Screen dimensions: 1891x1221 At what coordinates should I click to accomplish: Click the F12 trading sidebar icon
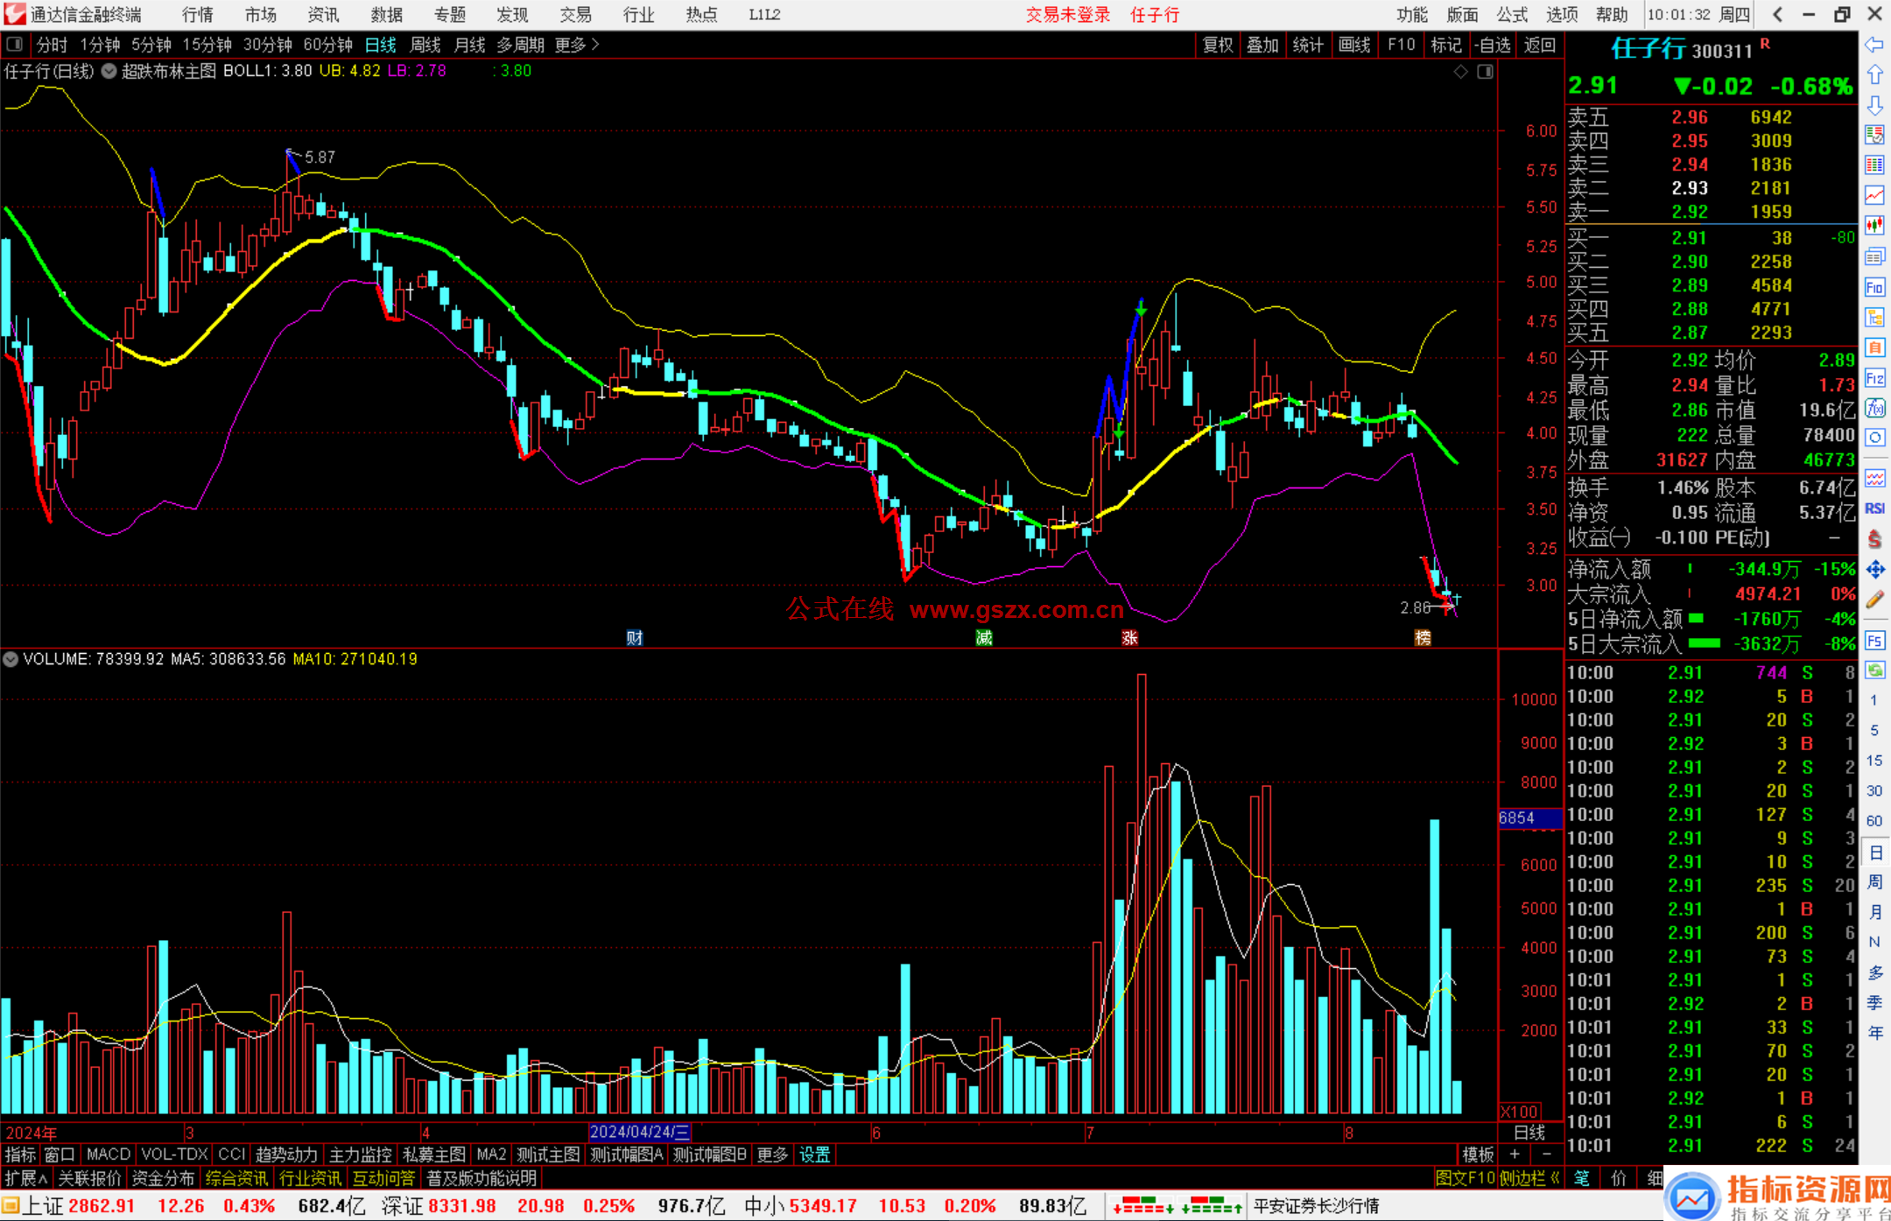1874,378
